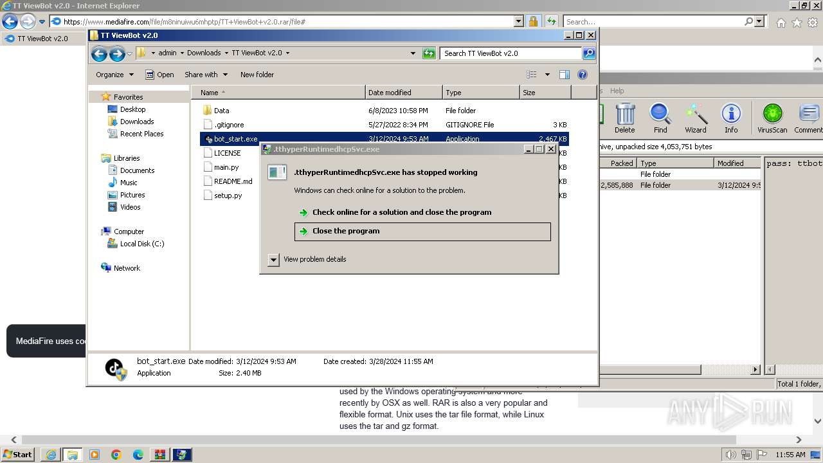Viewport: 823px width, 463px height.
Task: Select Desktop under Favorites
Action: (132, 109)
